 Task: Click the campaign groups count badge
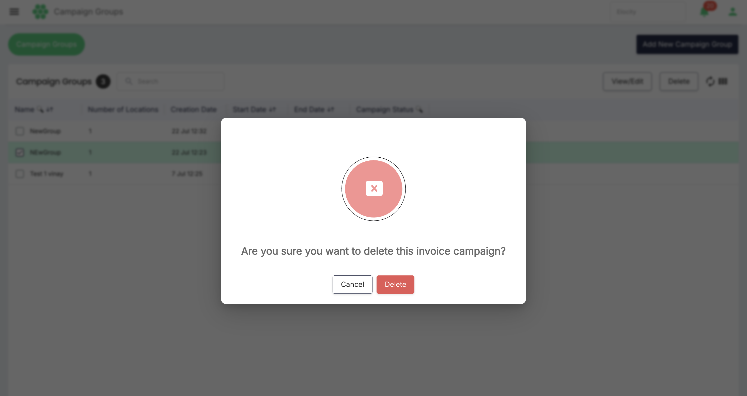coord(103,81)
